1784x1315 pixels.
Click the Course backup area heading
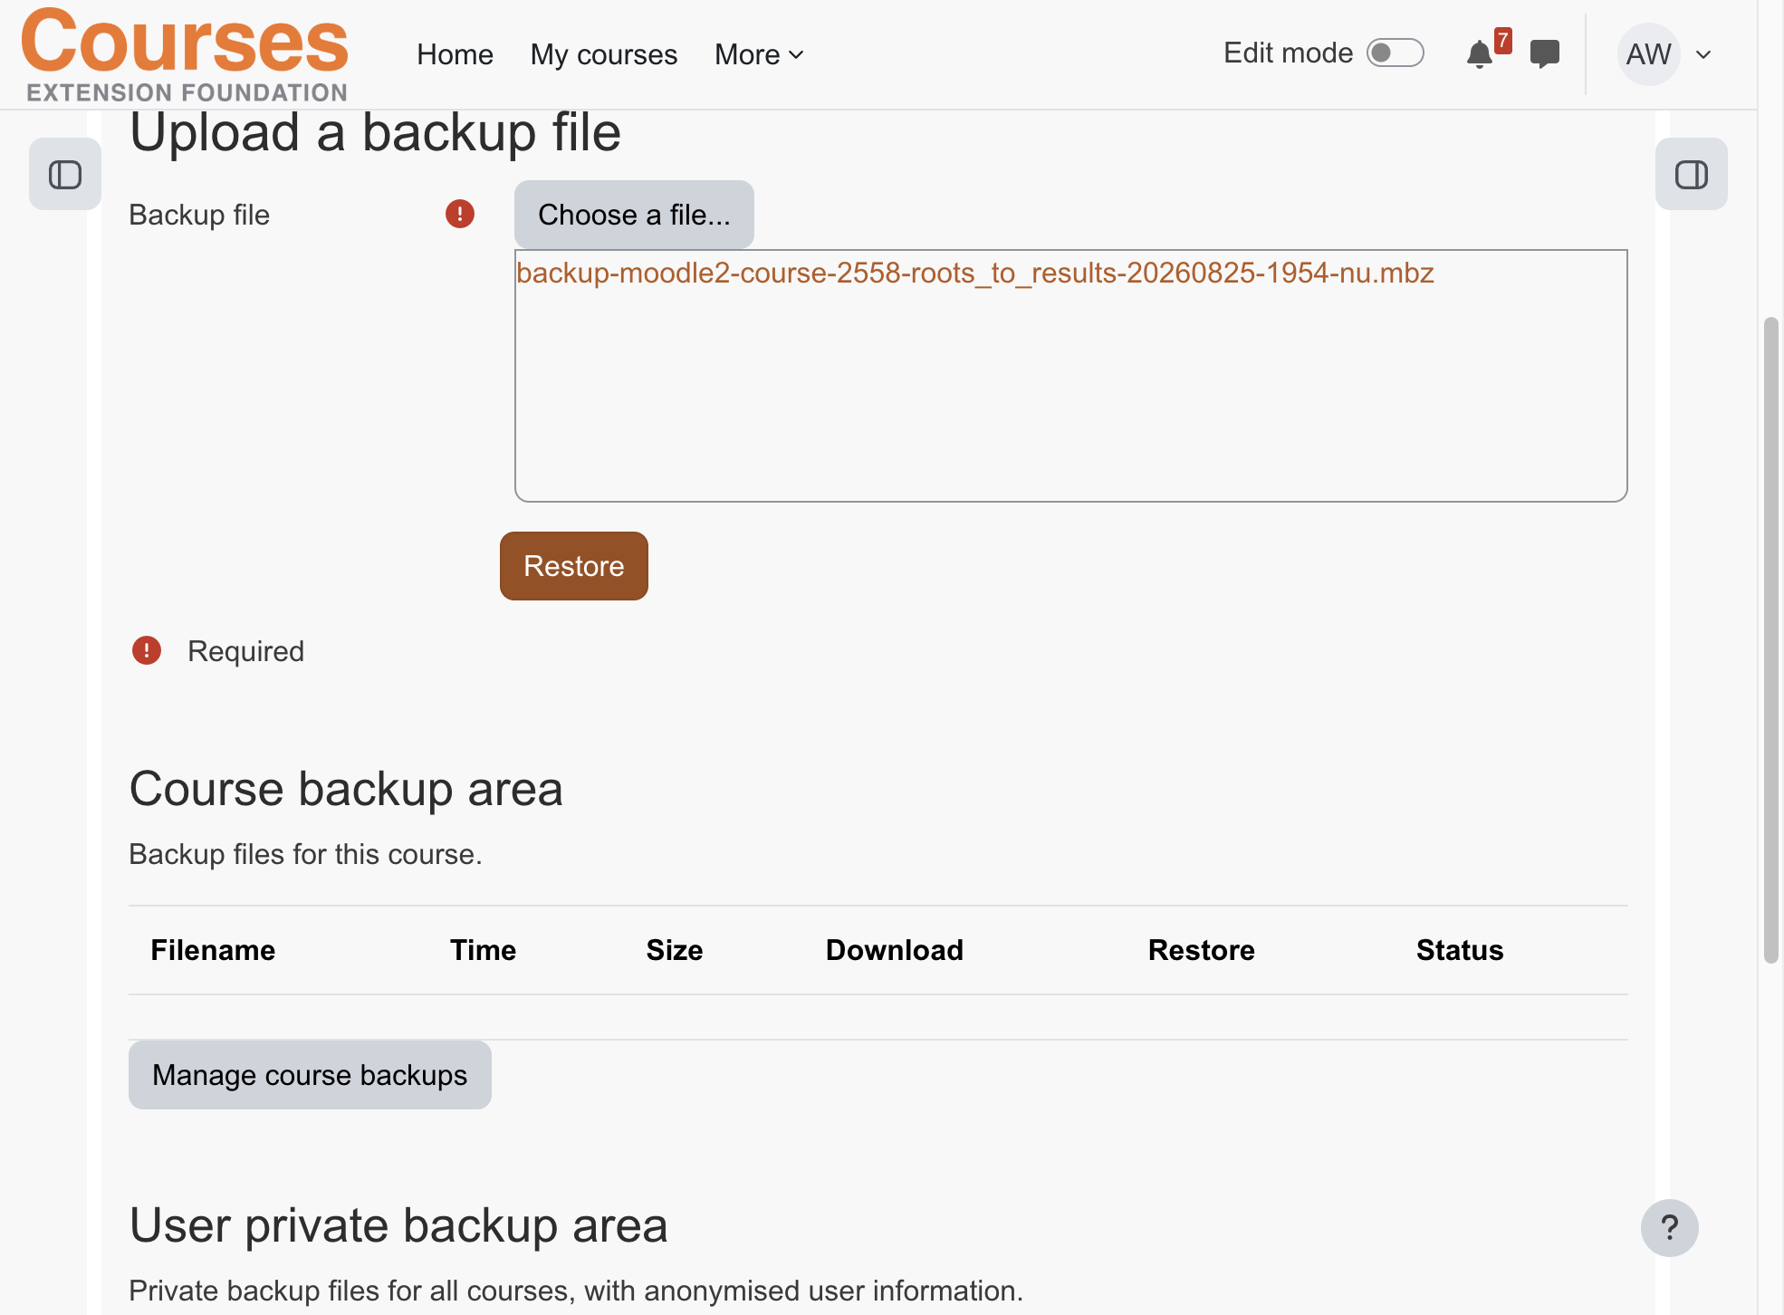346,788
